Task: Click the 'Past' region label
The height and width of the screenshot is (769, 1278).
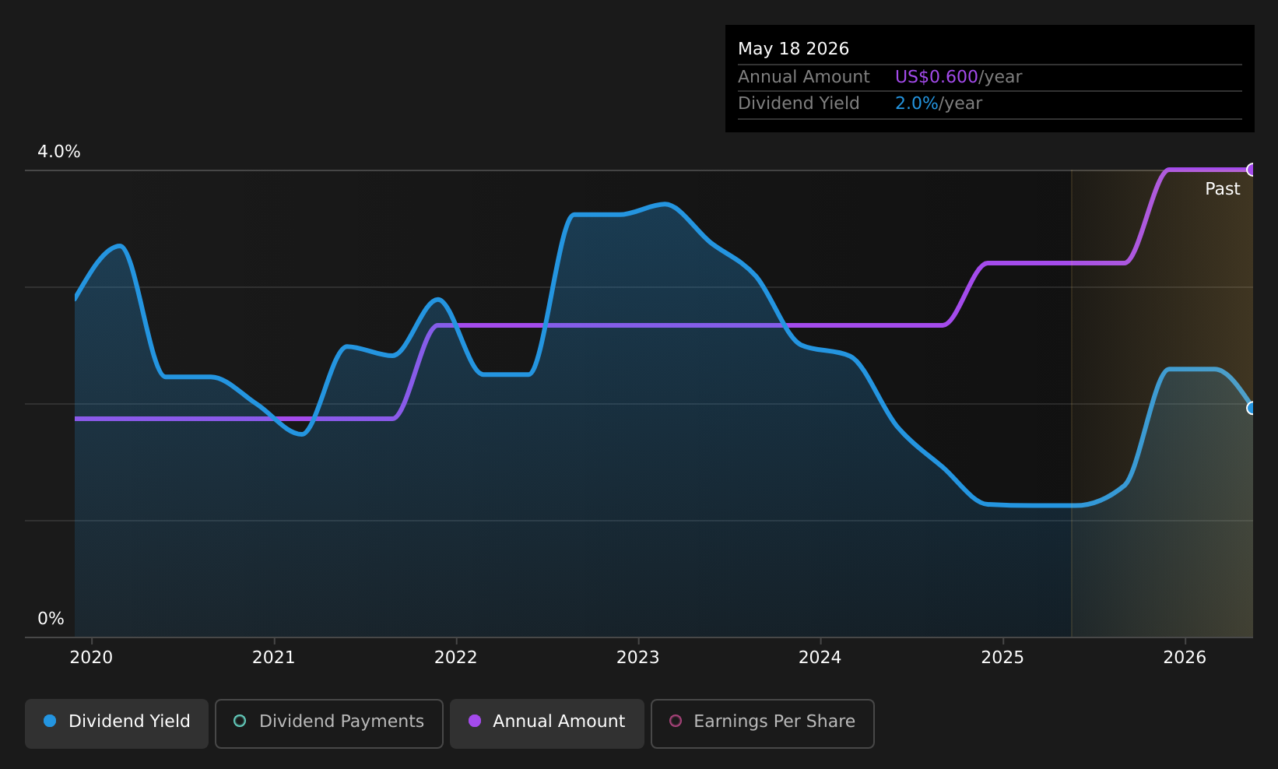Action: pos(1223,189)
